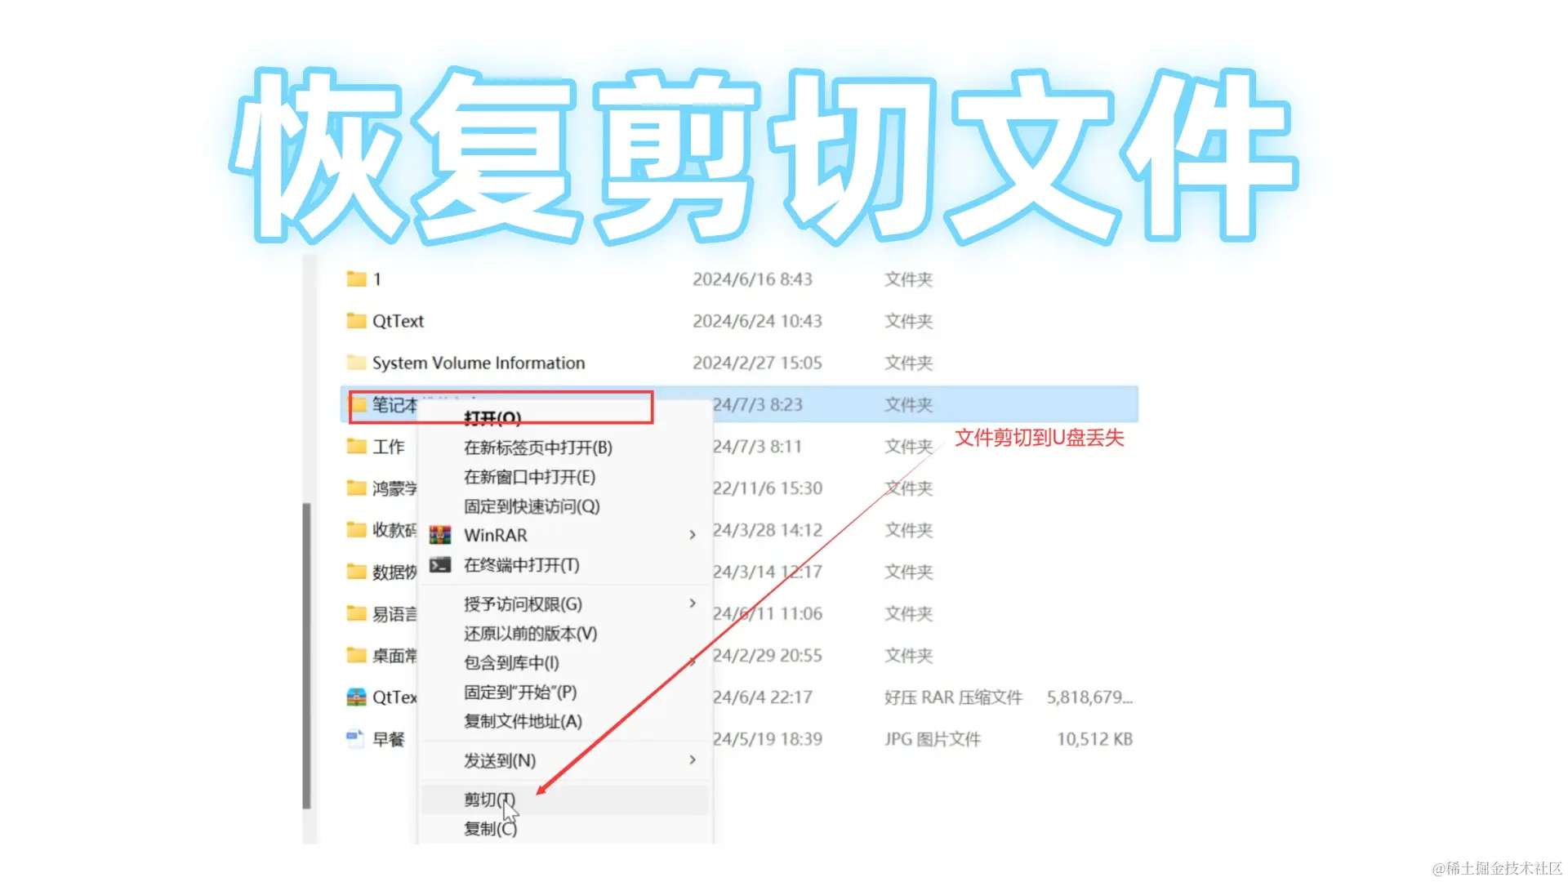
Task: Open the 包含到库中(I) submenu arrow
Action: (693, 663)
